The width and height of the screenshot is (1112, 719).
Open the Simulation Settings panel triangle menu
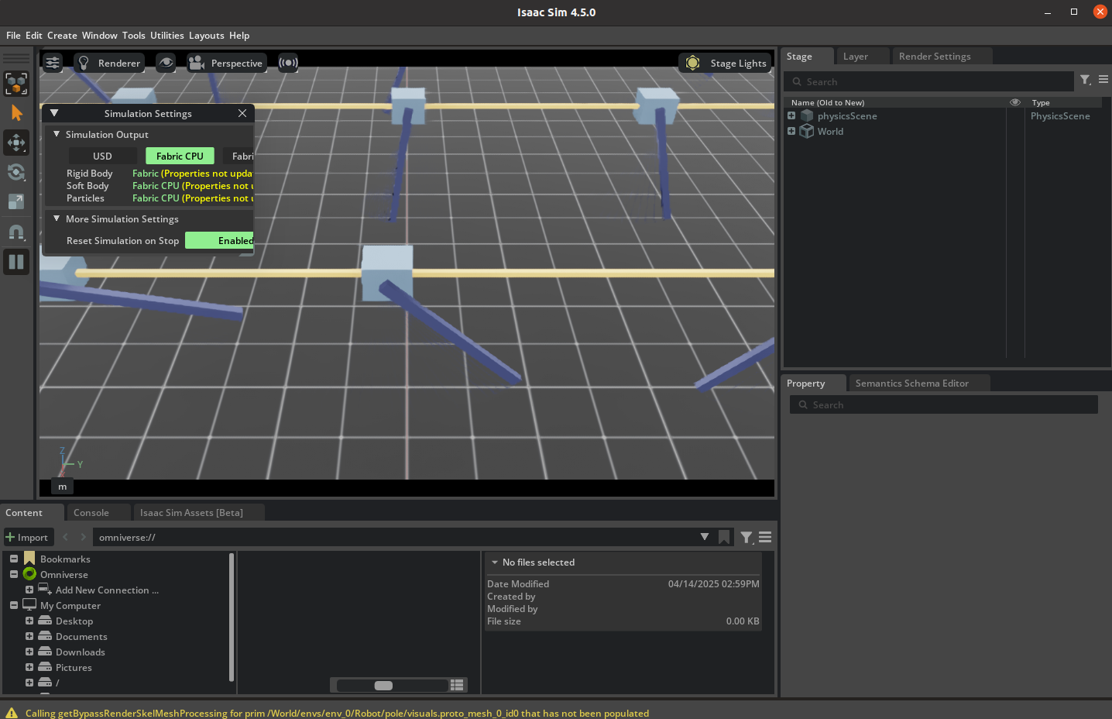point(54,113)
